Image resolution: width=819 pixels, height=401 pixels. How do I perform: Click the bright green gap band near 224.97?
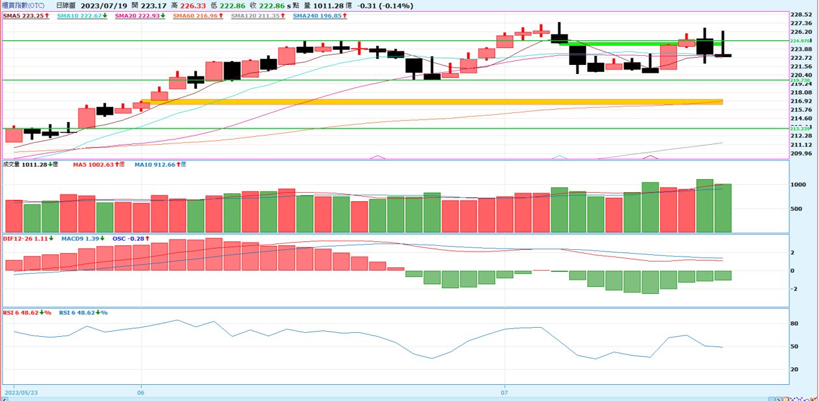click(x=640, y=43)
